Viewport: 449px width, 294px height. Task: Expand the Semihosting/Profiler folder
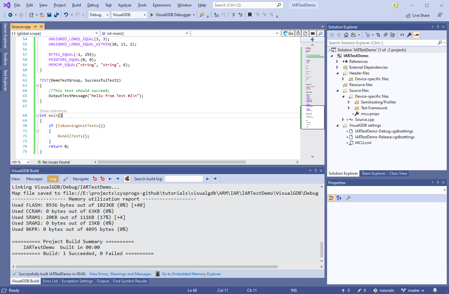pyautogui.click(x=349, y=102)
